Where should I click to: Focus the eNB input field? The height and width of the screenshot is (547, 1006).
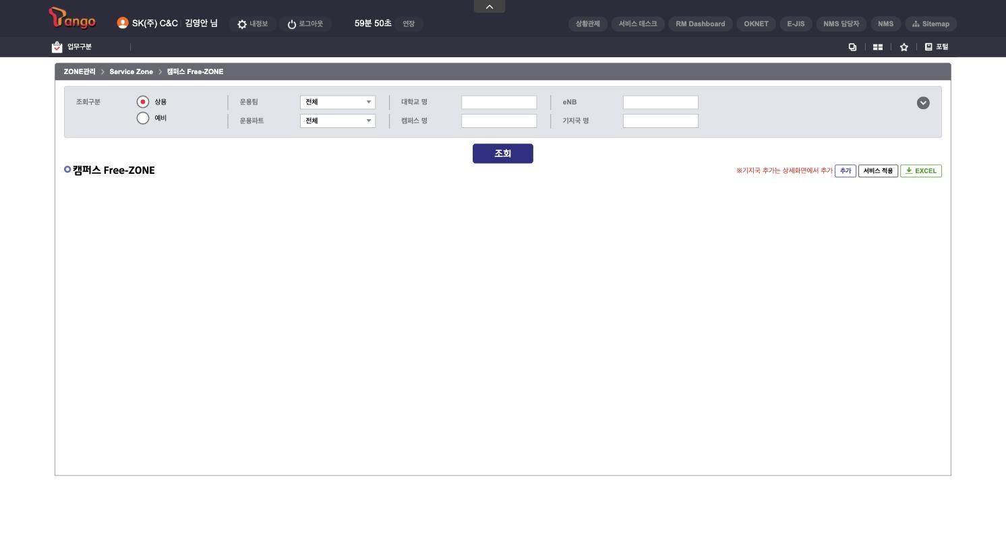(661, 102)
